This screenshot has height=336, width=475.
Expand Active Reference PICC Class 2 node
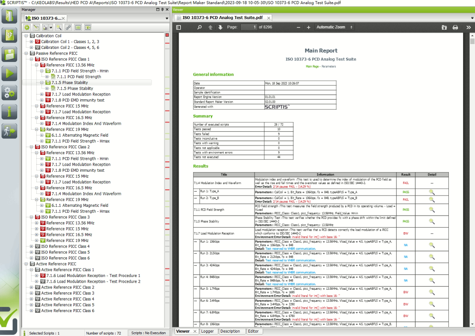(x=31, y=287)
